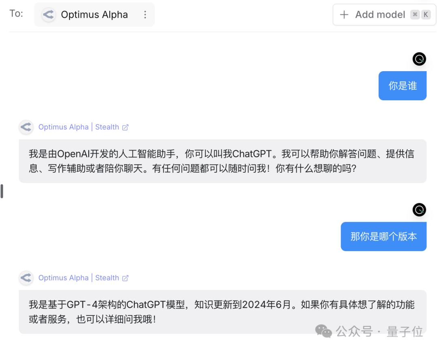Click the 量子位 watermark chat icon

pos(323,332)
